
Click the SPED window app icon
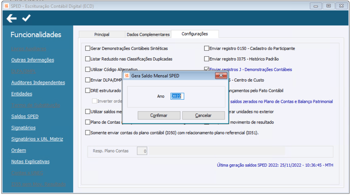coord(7,6)
